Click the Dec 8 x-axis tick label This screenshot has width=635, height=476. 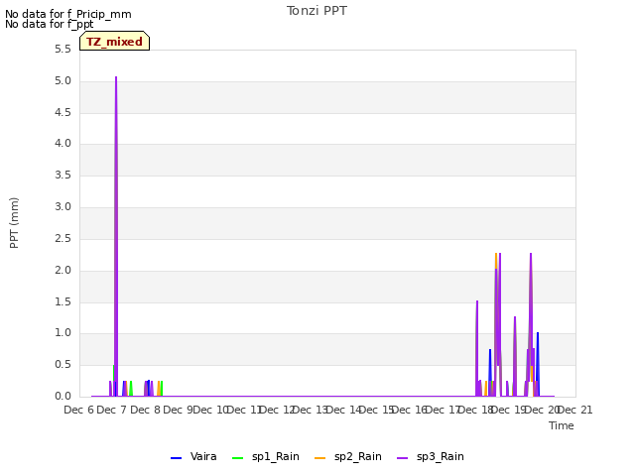click(146, 410)
